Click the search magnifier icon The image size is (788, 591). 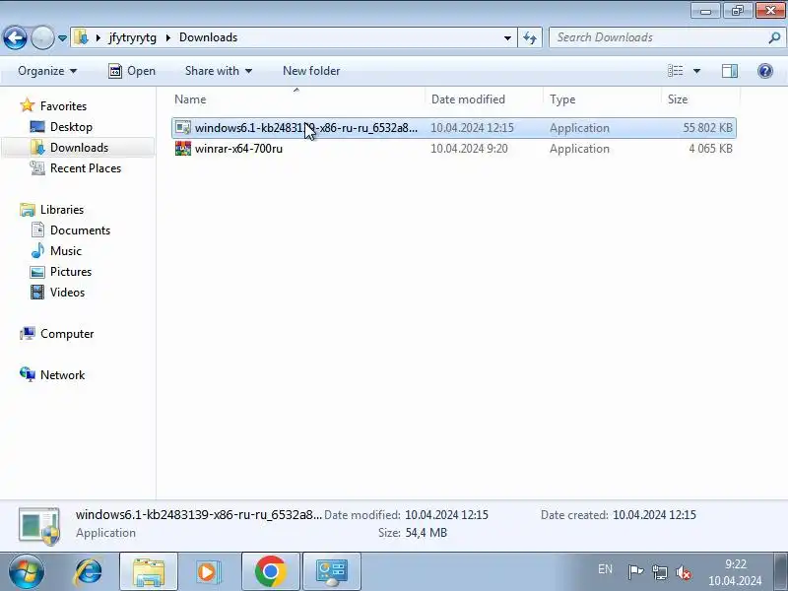(774, 37)
